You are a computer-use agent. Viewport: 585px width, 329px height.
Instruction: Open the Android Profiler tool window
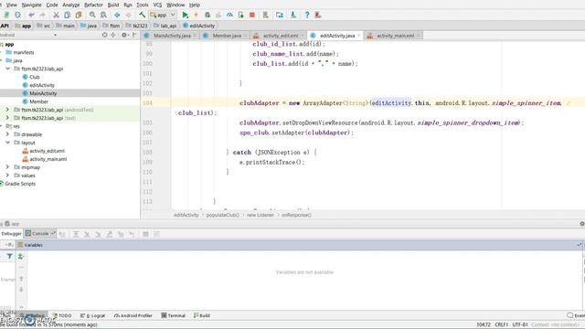pyautogui.click(x=133, y=315)
